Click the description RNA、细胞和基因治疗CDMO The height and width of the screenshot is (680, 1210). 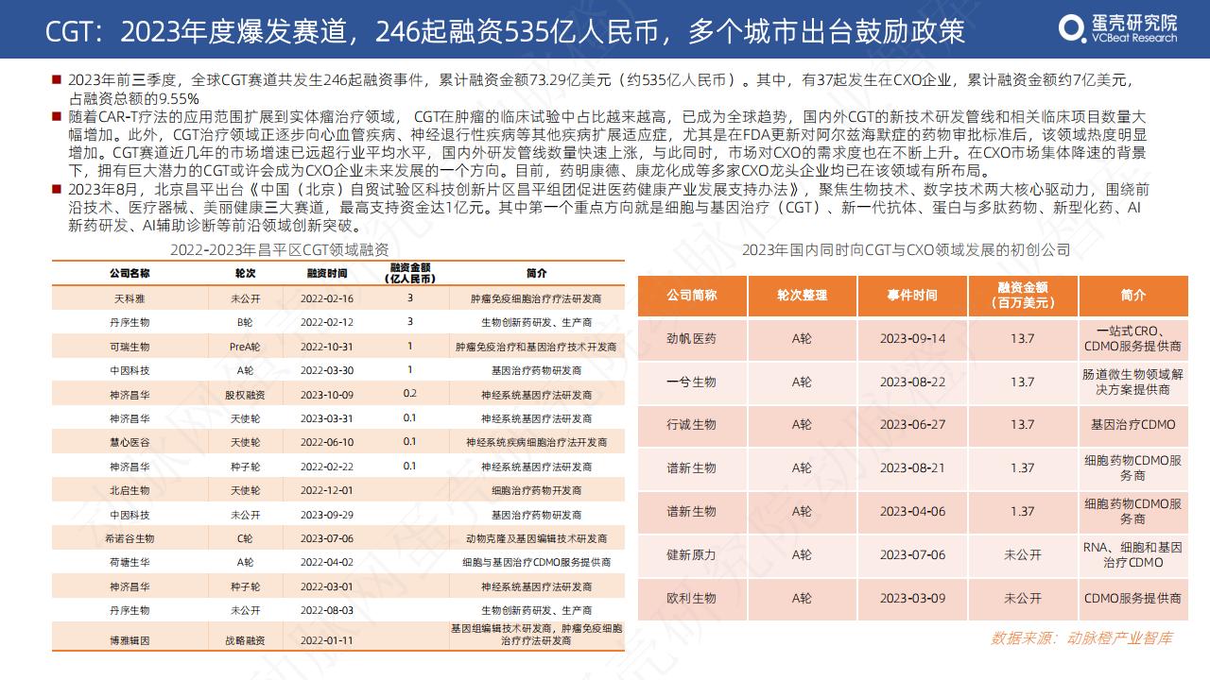pyautogui.click(x=1132, y=555)
